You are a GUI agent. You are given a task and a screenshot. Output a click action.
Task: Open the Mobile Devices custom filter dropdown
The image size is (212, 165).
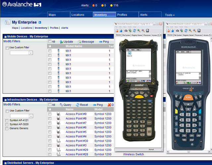(x=31, y=53)
